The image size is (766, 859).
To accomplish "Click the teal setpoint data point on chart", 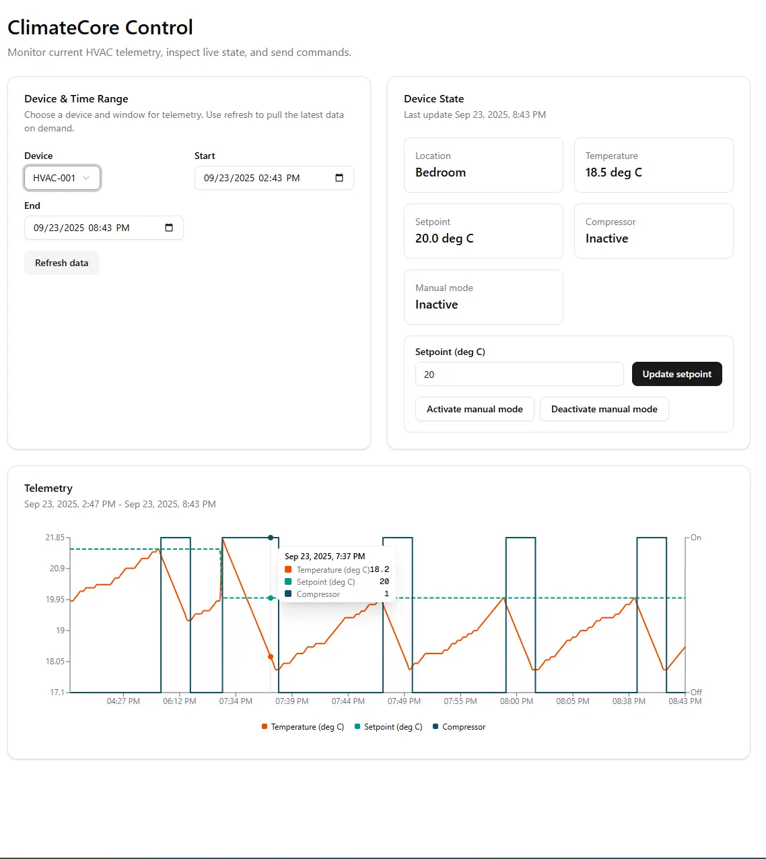I will coord(271,598).
